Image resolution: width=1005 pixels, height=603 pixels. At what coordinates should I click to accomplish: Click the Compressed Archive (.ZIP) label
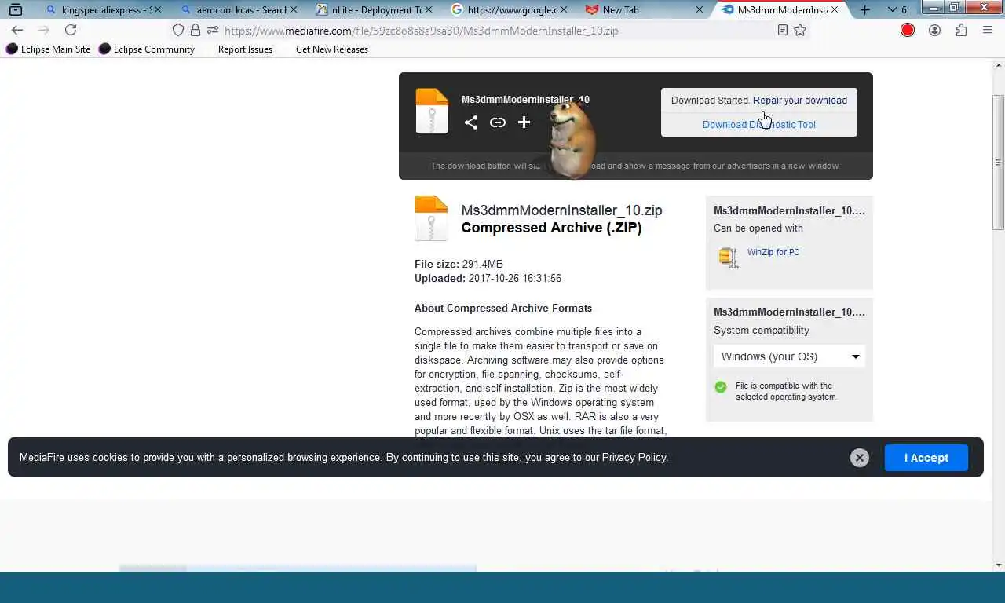tap(551, 228)
